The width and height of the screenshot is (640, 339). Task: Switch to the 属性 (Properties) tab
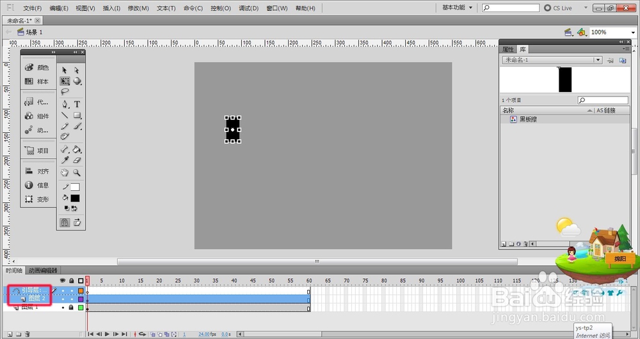pyautogui.click(x=508, y=49)
